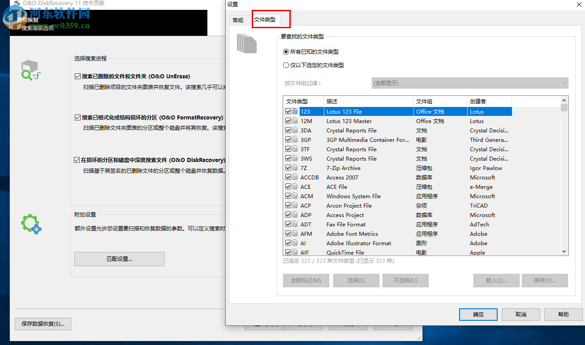The width and height of the screenshot is (585, 345).
Task: Click creator Igor Pawlow cell
Action: pos(486,168)
